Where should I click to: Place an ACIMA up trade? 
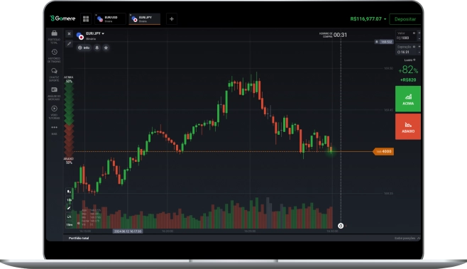pos(408,99)
